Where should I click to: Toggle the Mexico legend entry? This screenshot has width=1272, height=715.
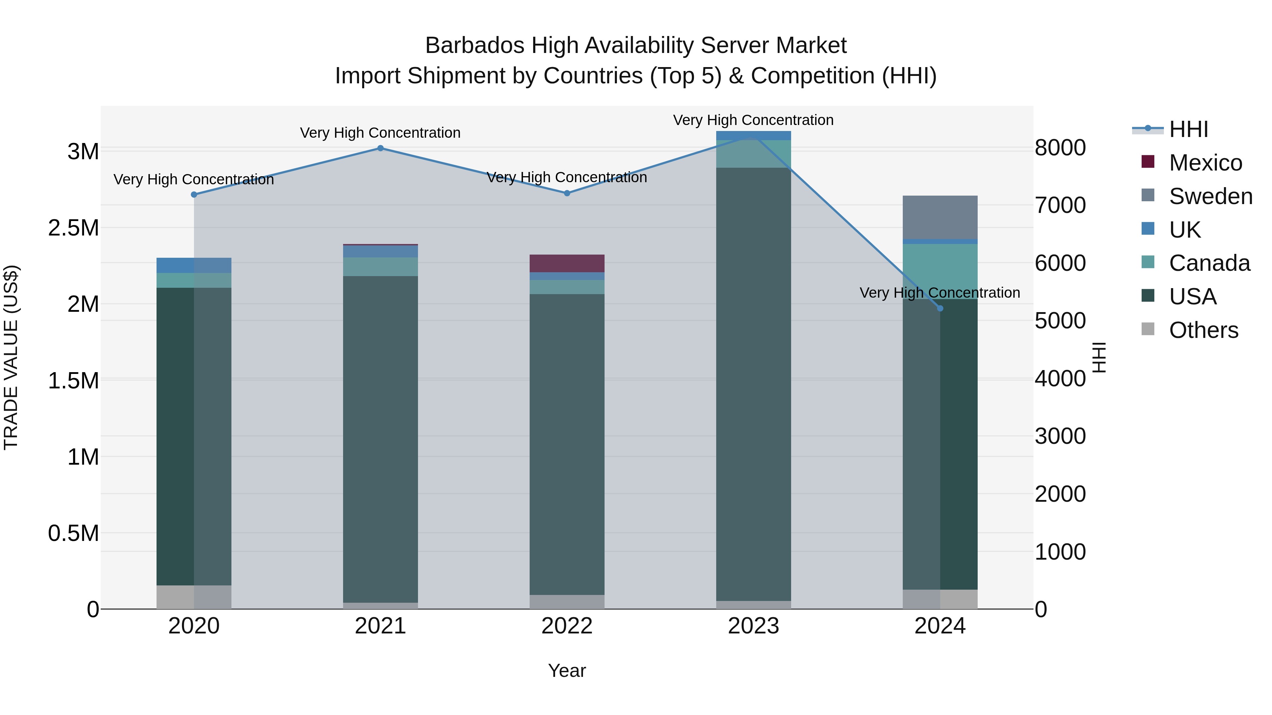pyautogui.click(x=1192, y=162)
